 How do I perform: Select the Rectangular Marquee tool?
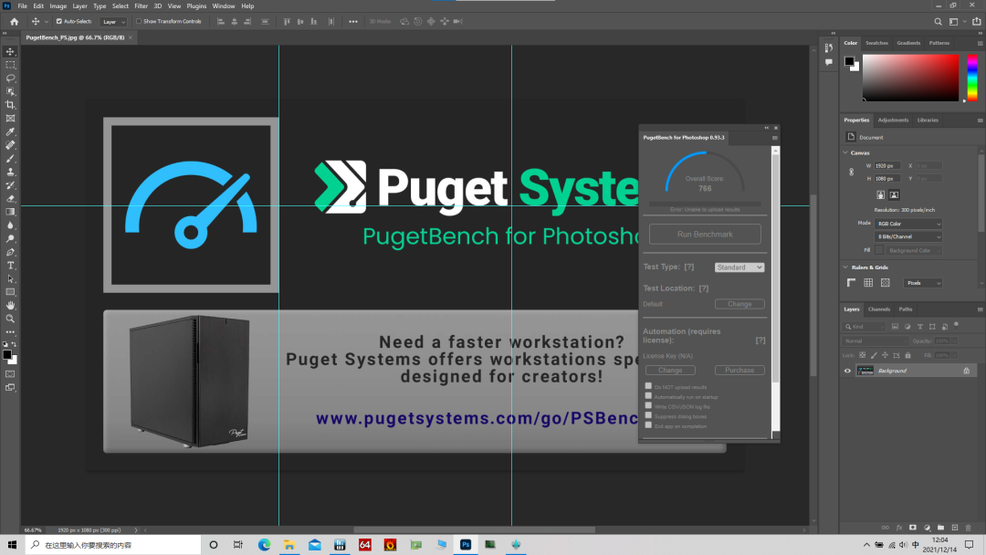coord(11,65)
